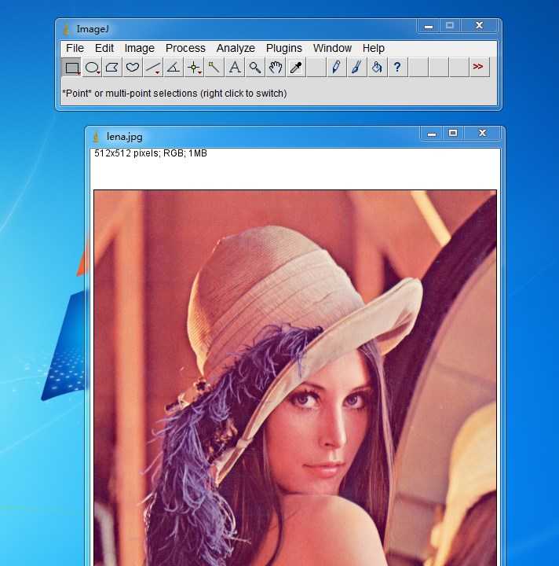Click the lena.jpg window title icon
The height and width of the screenshot is (566, 559).
[96, 137]
